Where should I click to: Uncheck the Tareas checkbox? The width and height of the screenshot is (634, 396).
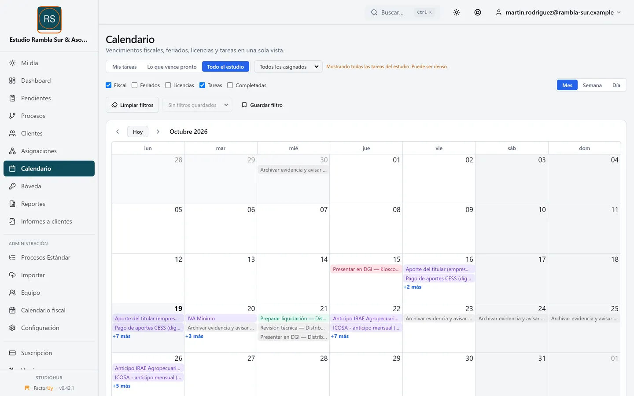pyautogui.click(x=203, y=85)
